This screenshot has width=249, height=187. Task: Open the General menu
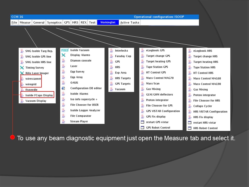click(x=39, y=22)
